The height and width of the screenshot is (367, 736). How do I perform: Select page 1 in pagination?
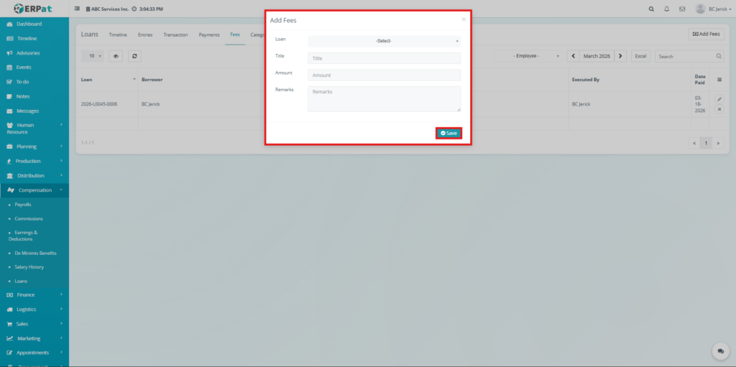click(x=706, y=143)
